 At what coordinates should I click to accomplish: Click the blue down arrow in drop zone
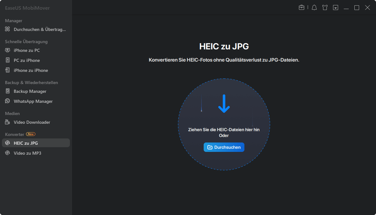point(224,104)
